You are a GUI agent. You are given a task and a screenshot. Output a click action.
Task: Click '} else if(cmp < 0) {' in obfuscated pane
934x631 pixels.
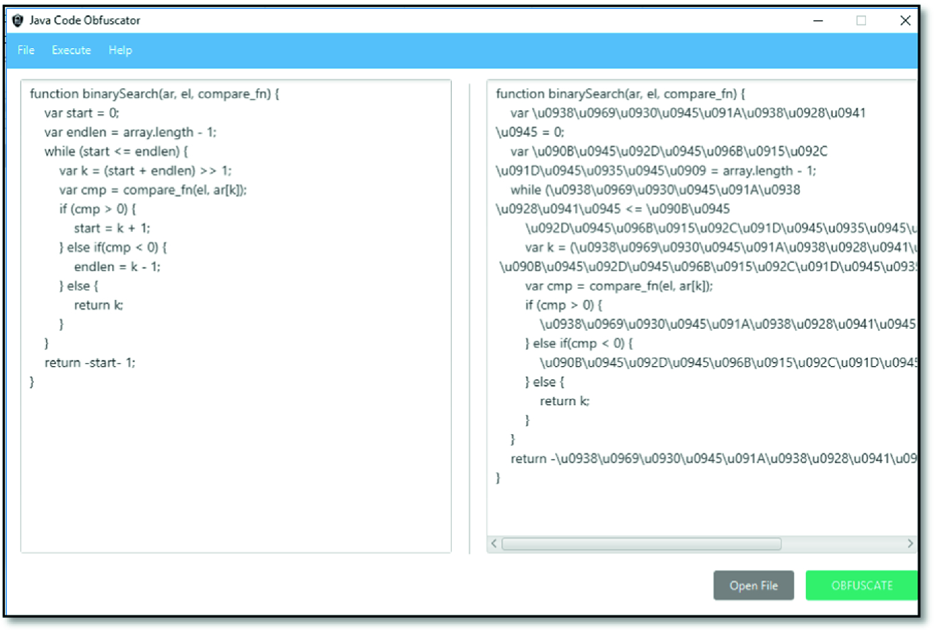579,343
